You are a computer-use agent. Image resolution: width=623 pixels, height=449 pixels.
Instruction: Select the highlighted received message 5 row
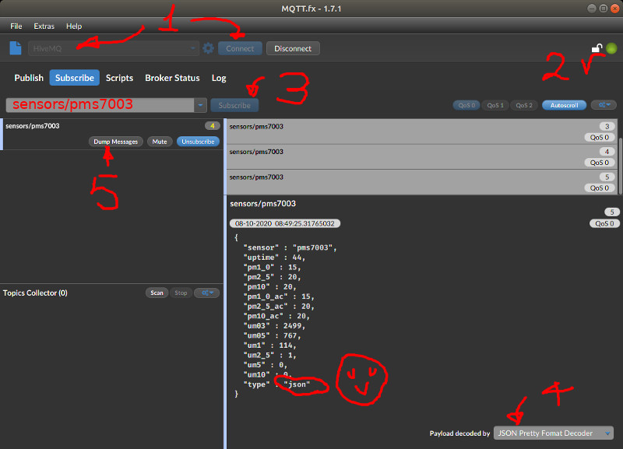click(x=422, y=182)
